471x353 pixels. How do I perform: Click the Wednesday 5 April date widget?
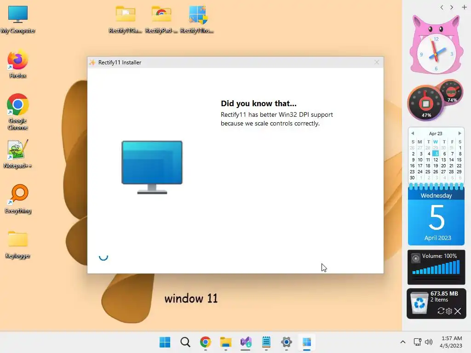point(436,215)
